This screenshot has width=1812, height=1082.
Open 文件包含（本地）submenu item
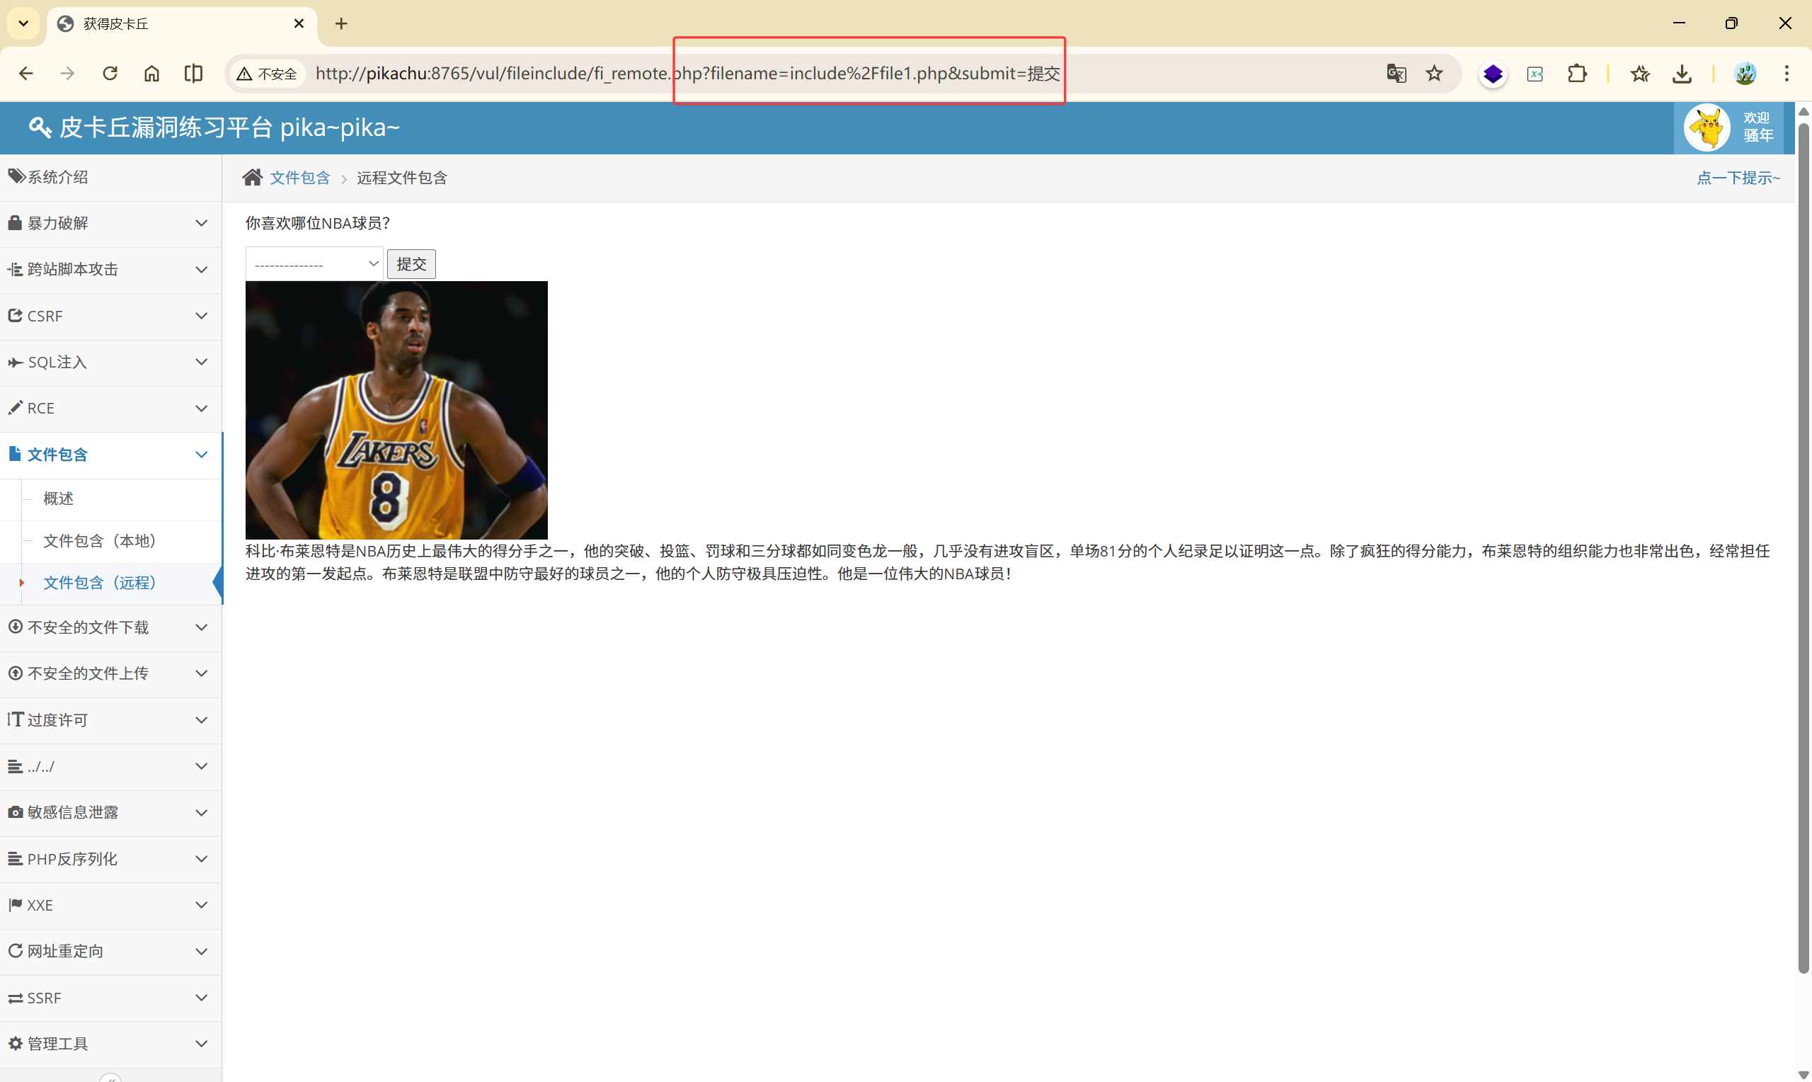click(99, 541)
